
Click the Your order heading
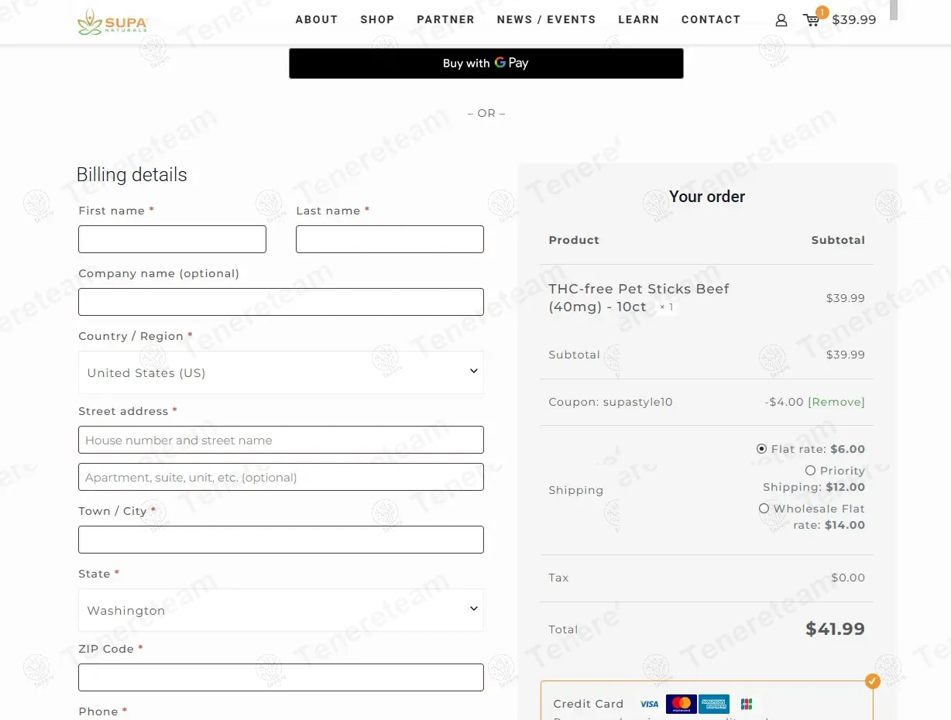click(x=707, y=197)
